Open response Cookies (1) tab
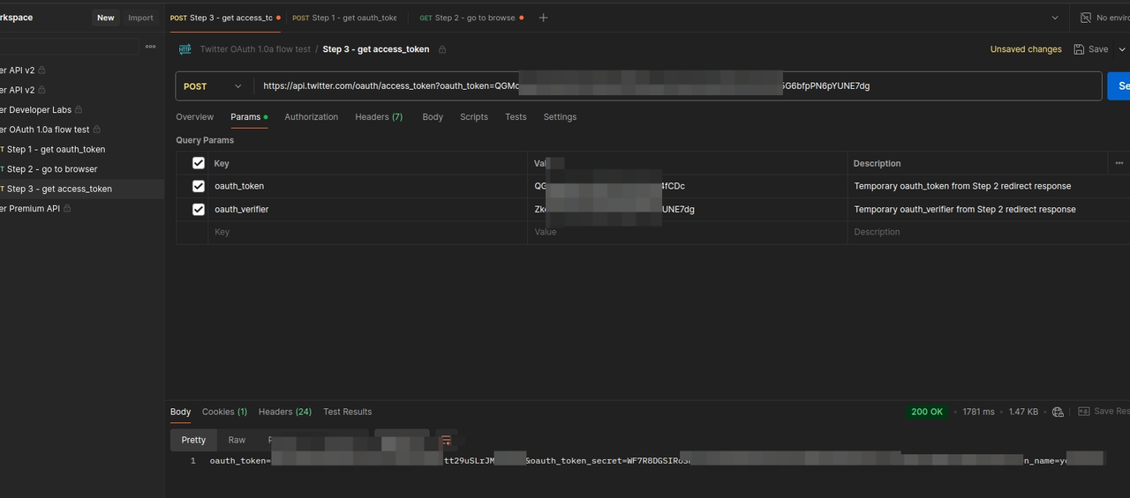Image resolution: width=1130 pixels, height=498 pixels. coord(224,412)
